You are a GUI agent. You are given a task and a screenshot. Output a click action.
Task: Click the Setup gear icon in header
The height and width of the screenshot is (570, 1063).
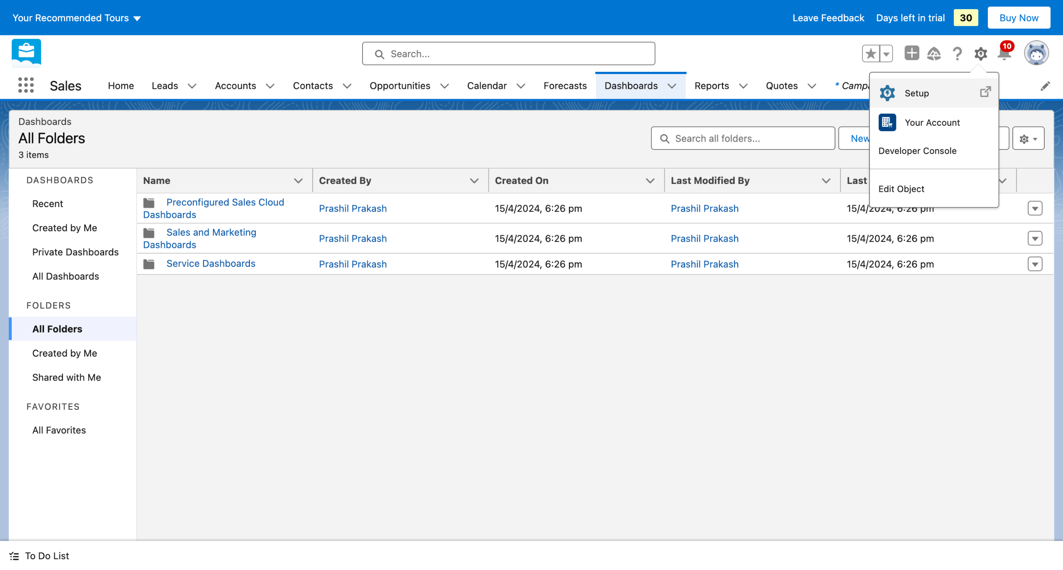981,54
